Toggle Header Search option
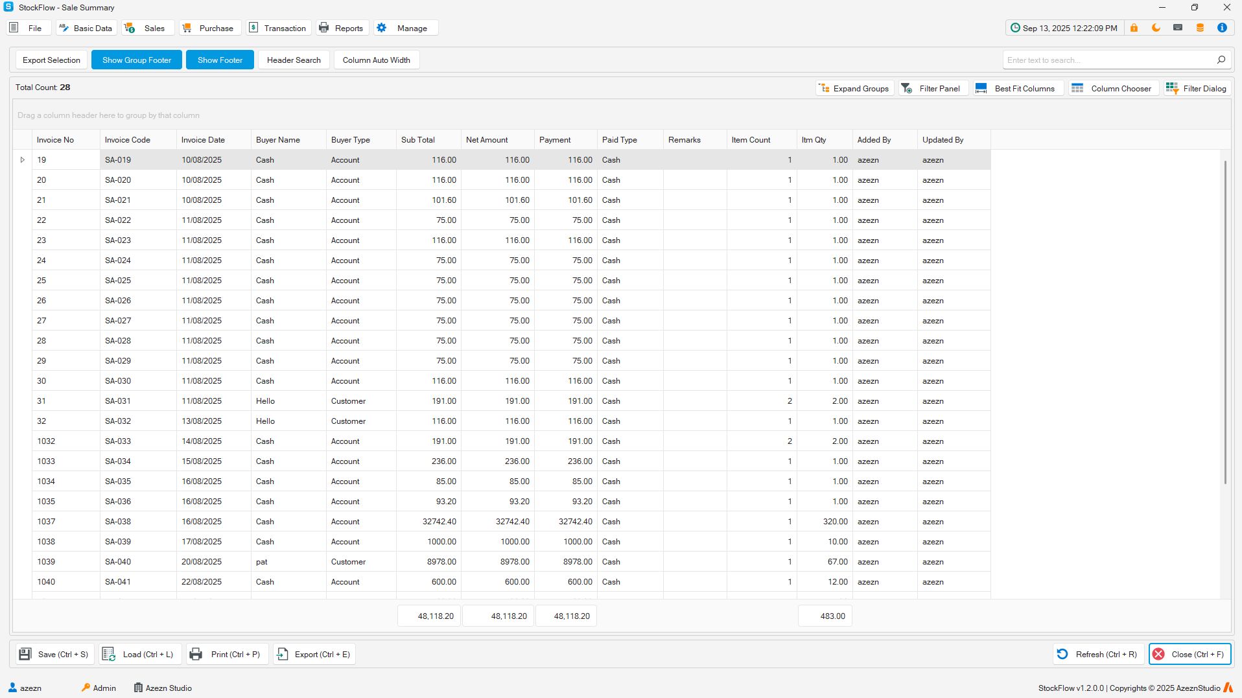The width and height of the screenshot is (1242, 698). (294, 60)
